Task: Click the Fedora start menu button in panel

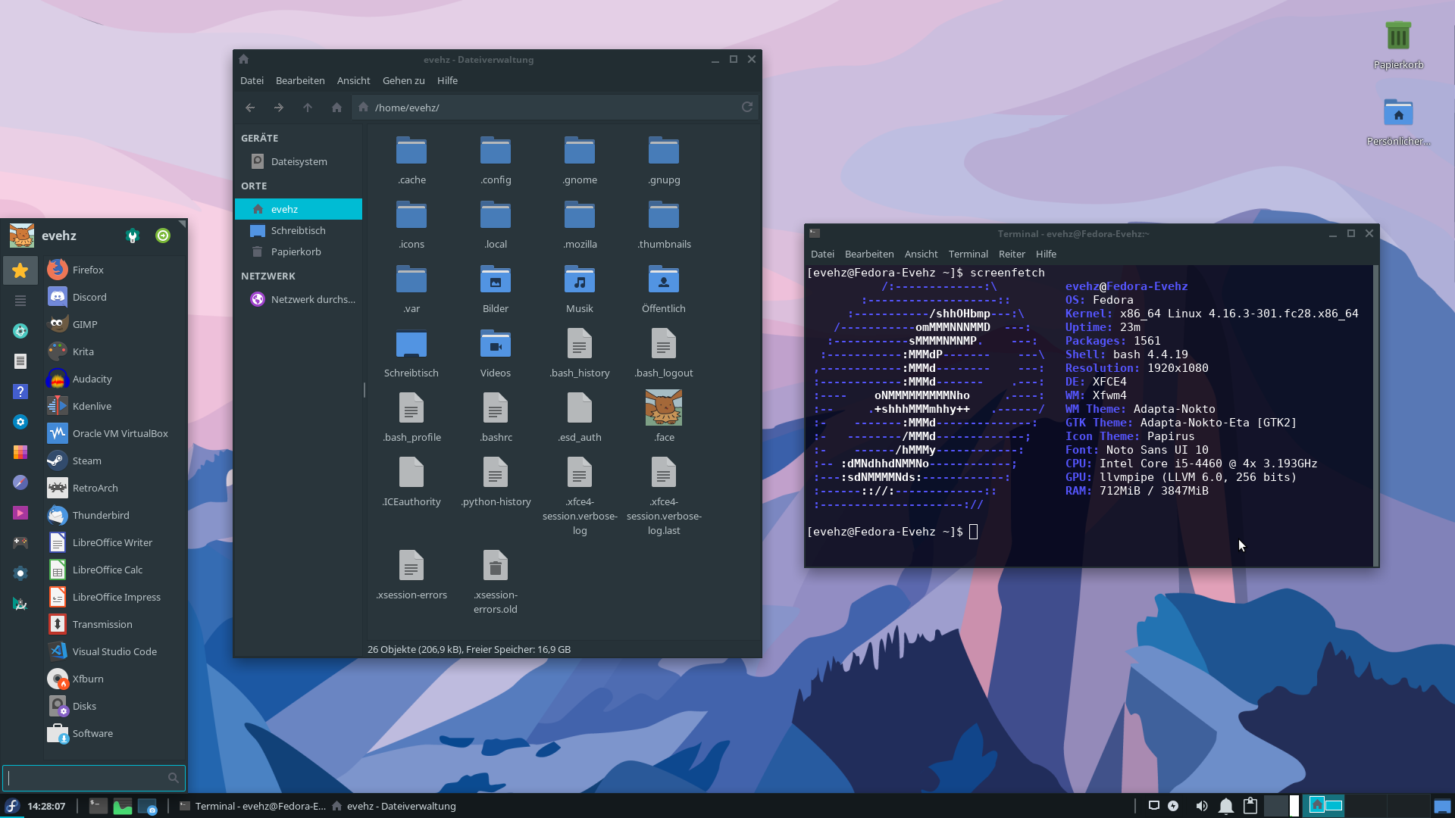Action: coord(12,806)
